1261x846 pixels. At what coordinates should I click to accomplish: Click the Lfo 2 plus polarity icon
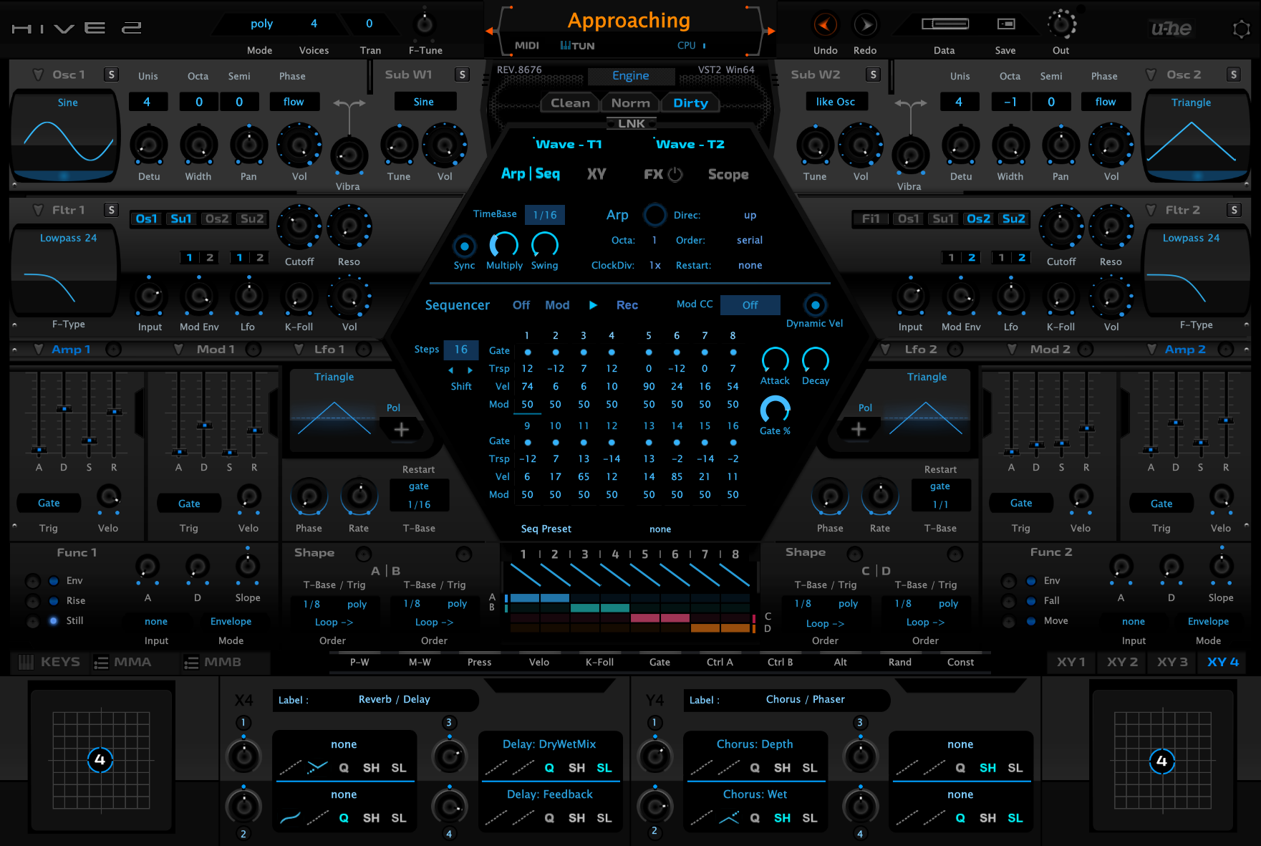point(859,430)
